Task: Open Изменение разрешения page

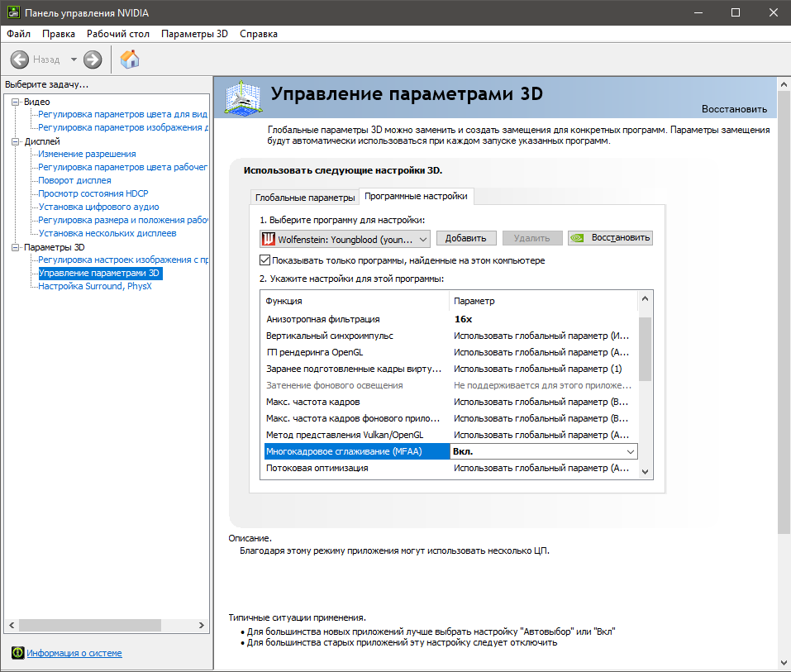Action: [x=87, y=154]
